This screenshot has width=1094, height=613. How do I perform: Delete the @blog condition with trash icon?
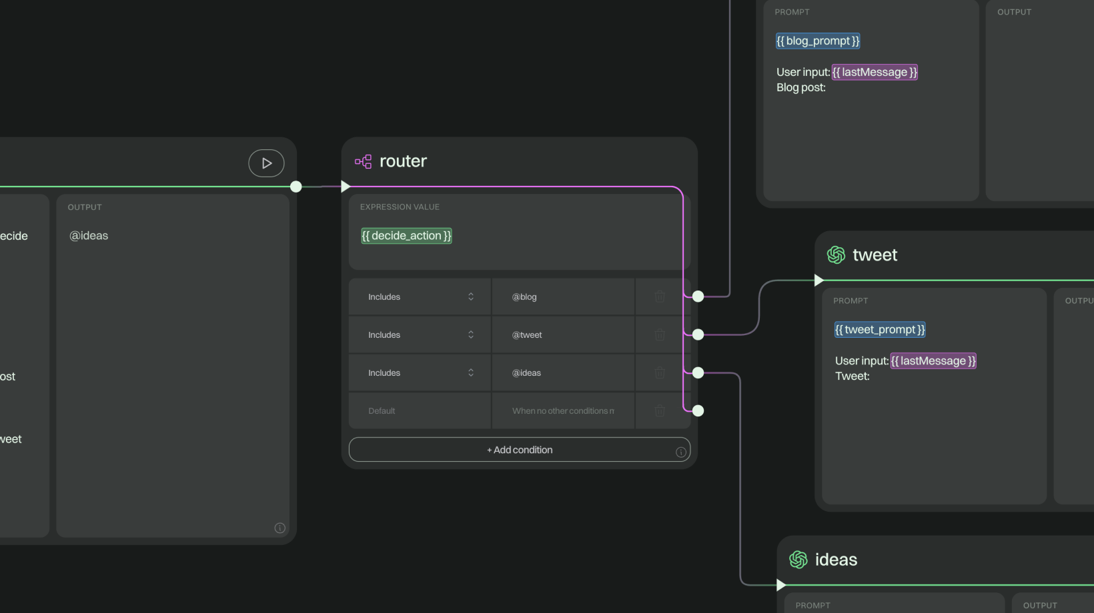[660, 297]
